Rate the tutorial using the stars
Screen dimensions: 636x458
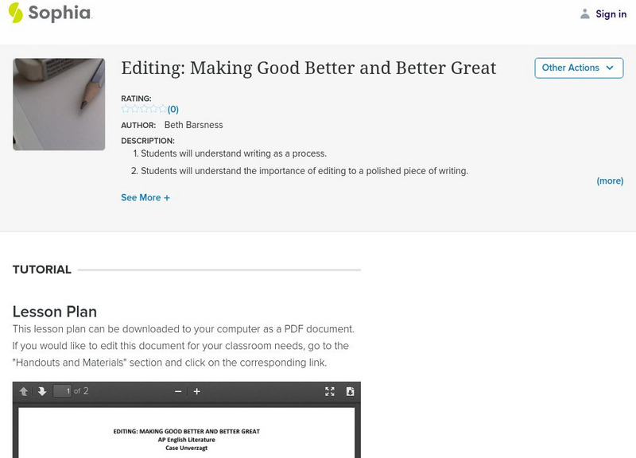coord(143,110)
